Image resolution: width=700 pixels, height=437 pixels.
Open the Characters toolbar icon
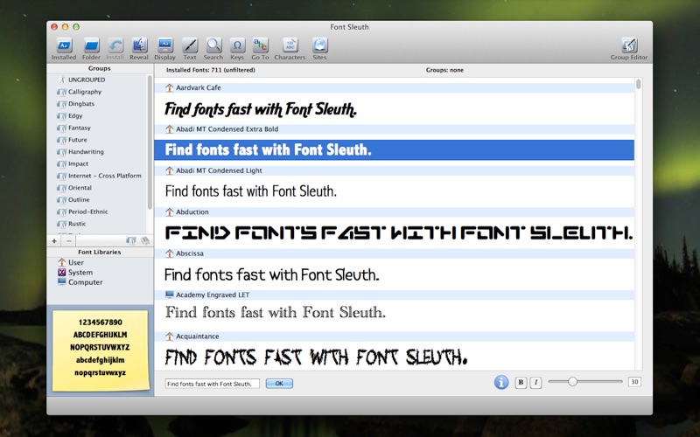tap(290, 46)
